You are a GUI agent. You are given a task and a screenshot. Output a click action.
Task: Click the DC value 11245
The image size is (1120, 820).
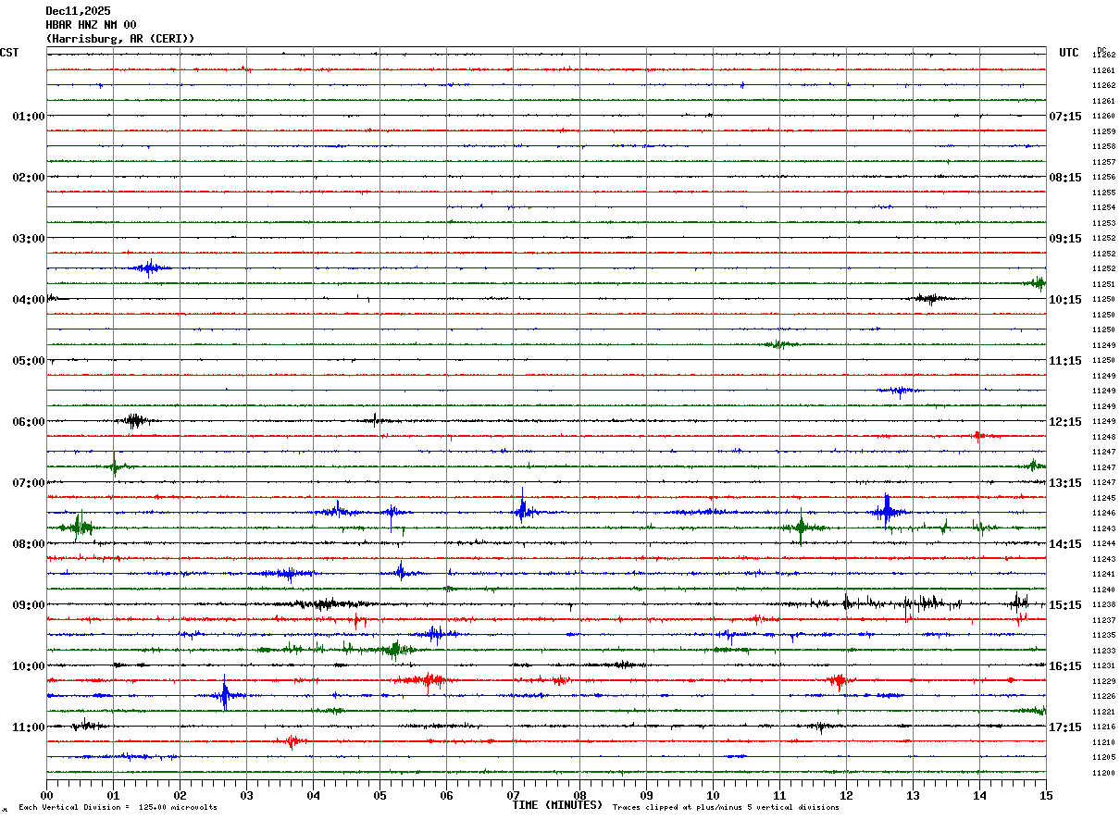point(1103,498)
